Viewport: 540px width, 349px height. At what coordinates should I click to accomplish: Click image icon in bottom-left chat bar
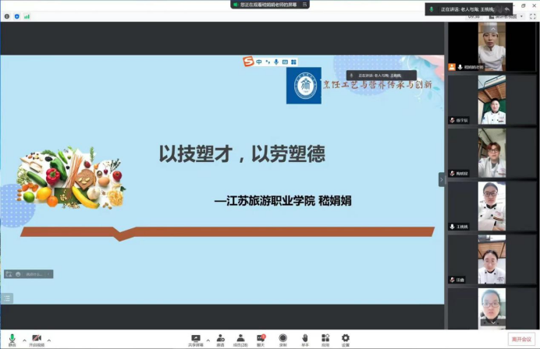(x=9, y=274)
